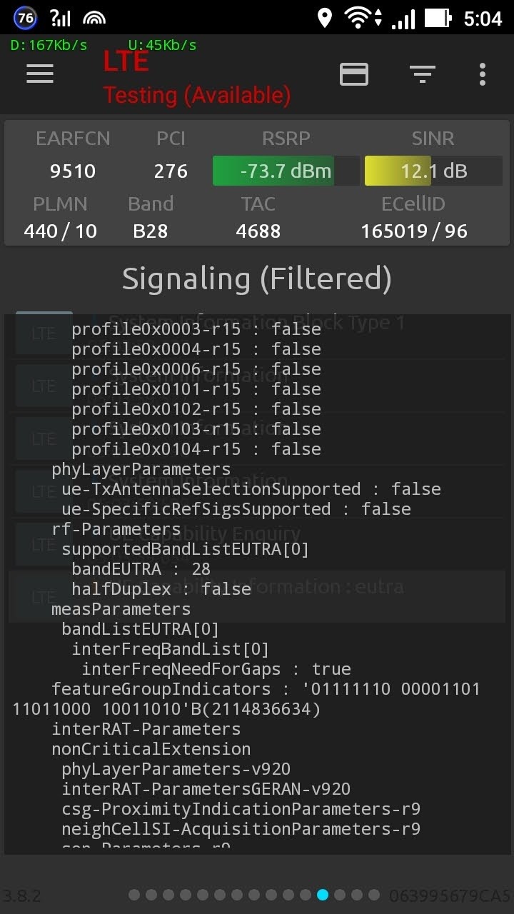Tap the circular 76 badge icon
Viewport: 514px width, 914px height.
(x=25, y=18)
